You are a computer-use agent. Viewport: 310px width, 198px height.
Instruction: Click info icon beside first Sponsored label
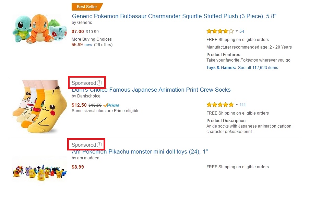click(x=99, y=83)
